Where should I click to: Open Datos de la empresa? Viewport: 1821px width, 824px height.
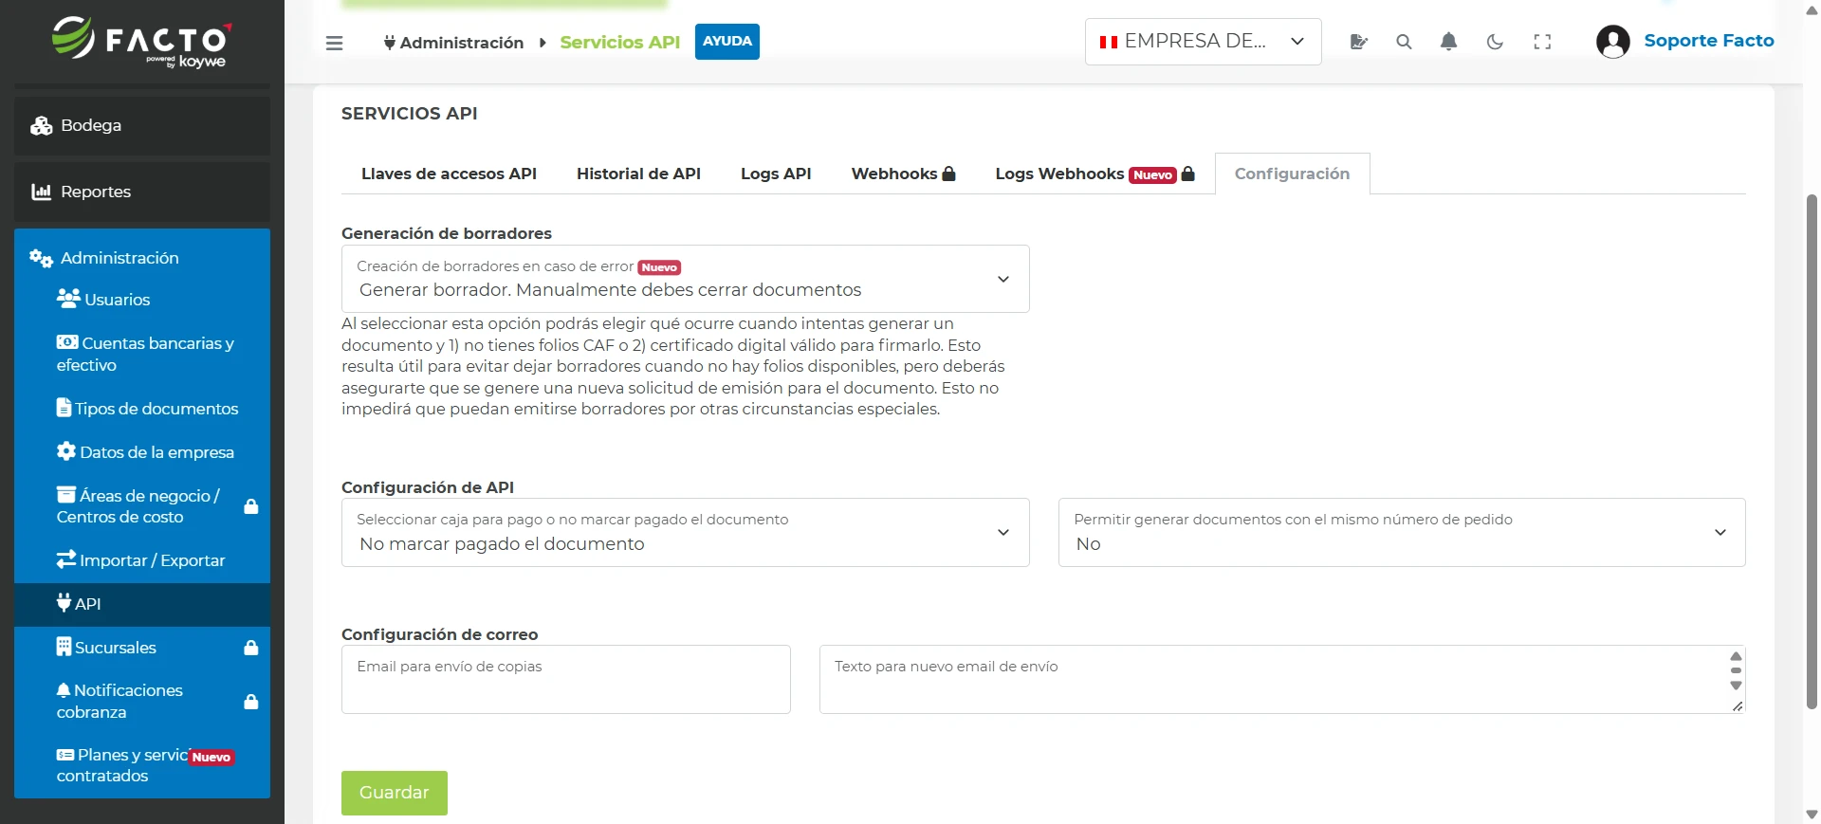[x=142, y=452]
